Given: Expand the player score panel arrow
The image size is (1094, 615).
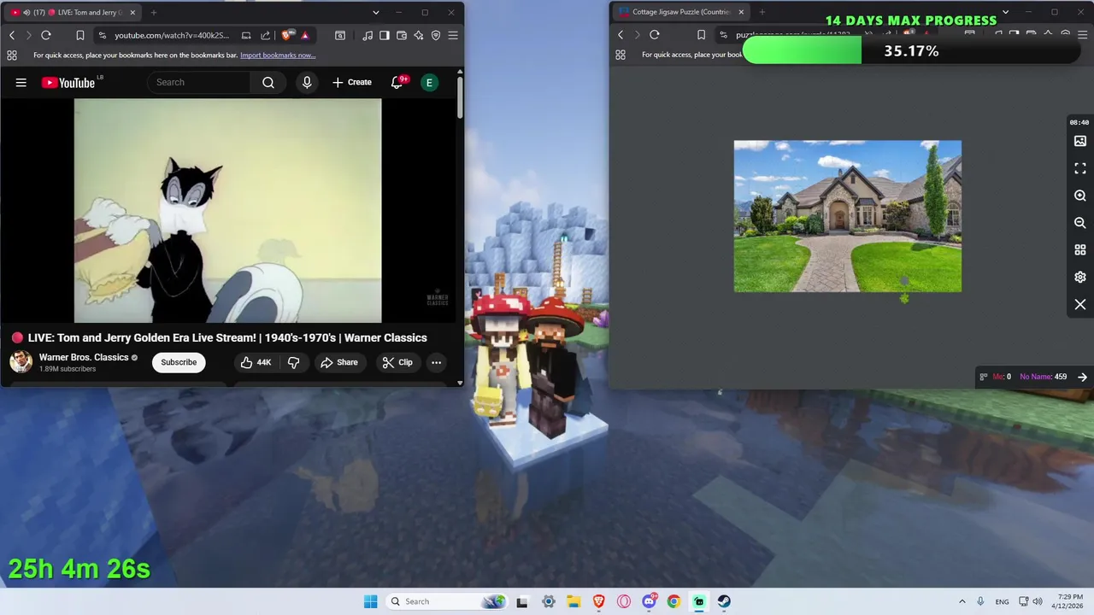Looking at the screenshot, I should pyautogui.click(x=1082, y=377).
